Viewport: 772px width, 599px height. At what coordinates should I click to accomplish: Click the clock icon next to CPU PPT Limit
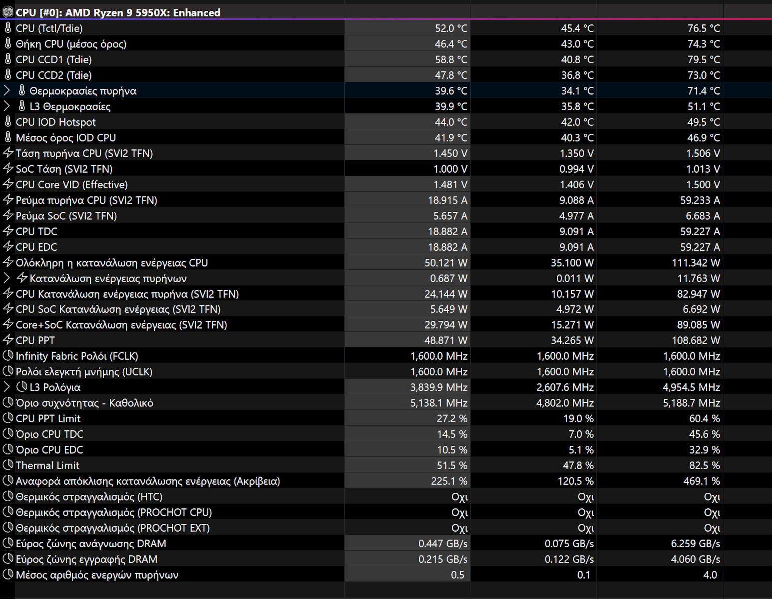tap(8, 418)
